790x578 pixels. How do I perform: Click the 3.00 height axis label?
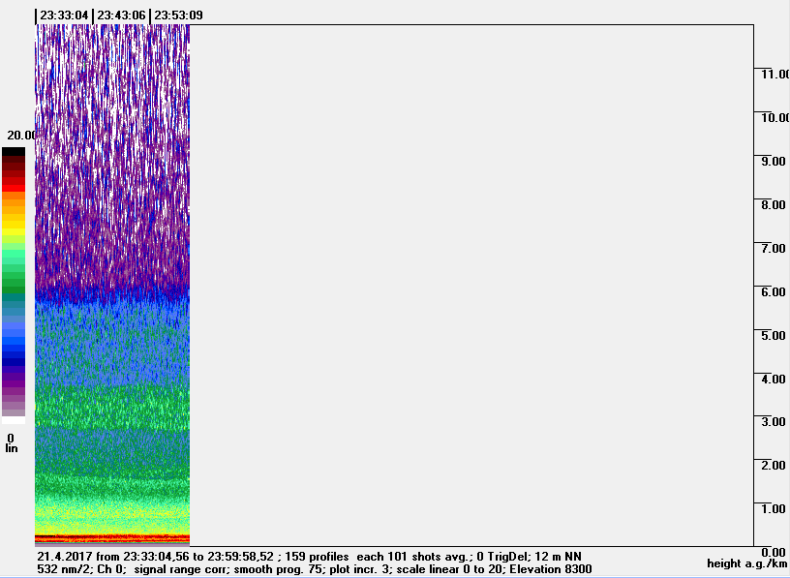[x=774, y=421]
